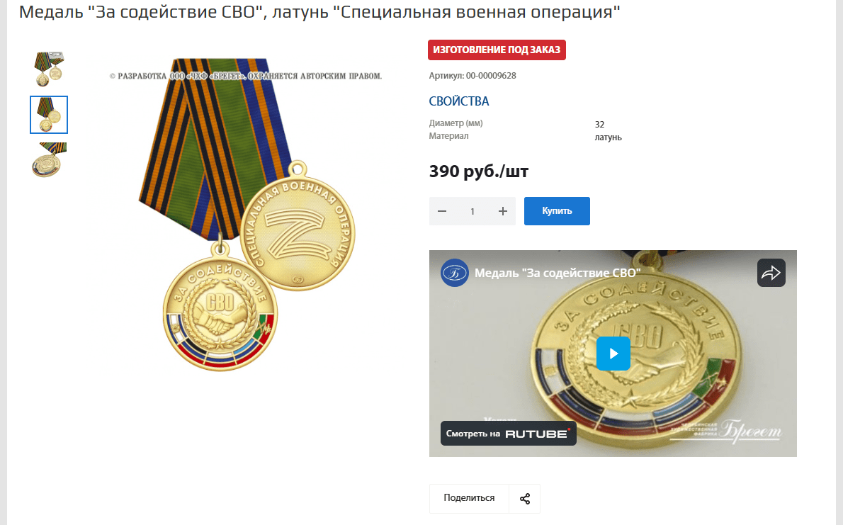Select the first medal thumbnail
This screenshot has height=525, width=843.
[49, 69]
